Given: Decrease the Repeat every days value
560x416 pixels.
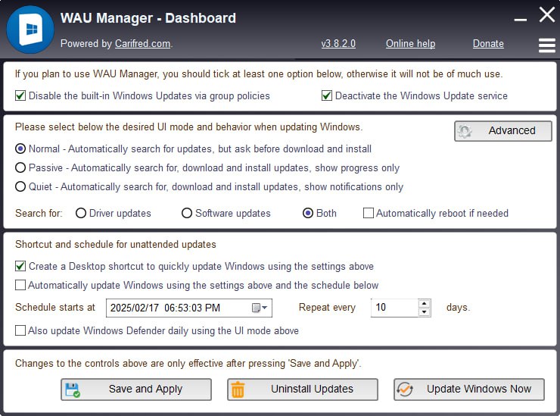Looking at the screenshot, I should point(424,312).
